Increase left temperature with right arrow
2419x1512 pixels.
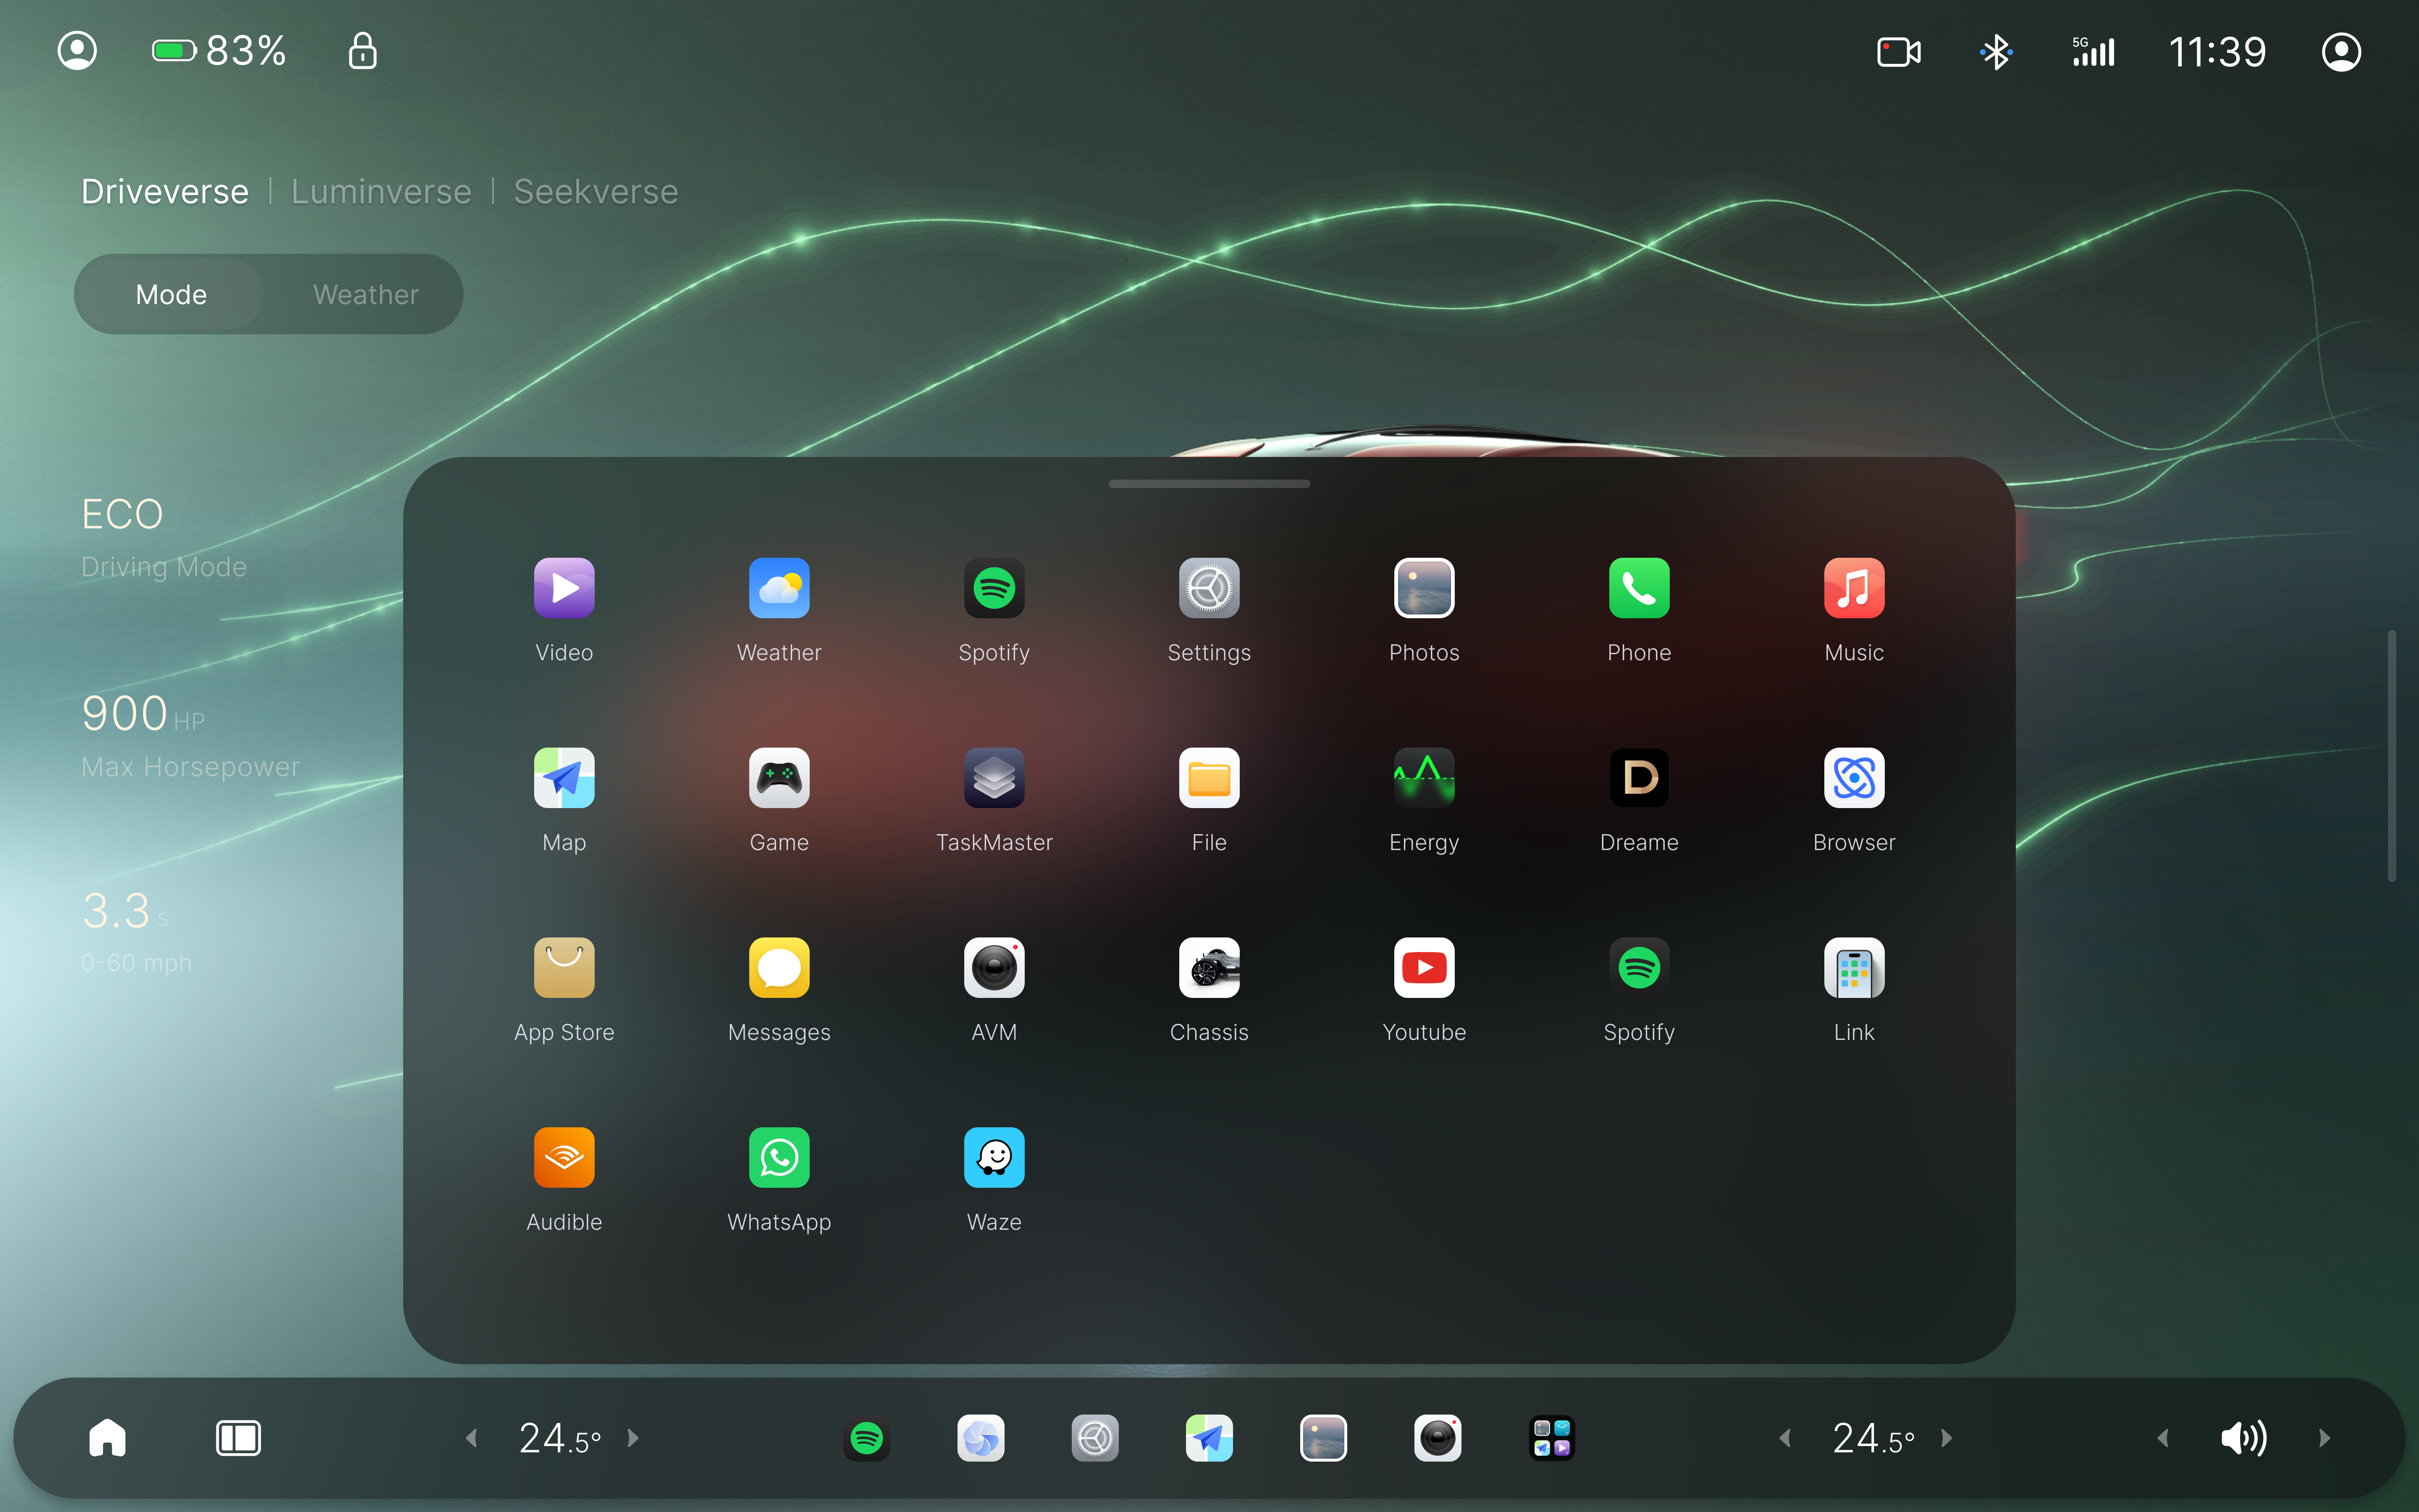pos(633,1438)
